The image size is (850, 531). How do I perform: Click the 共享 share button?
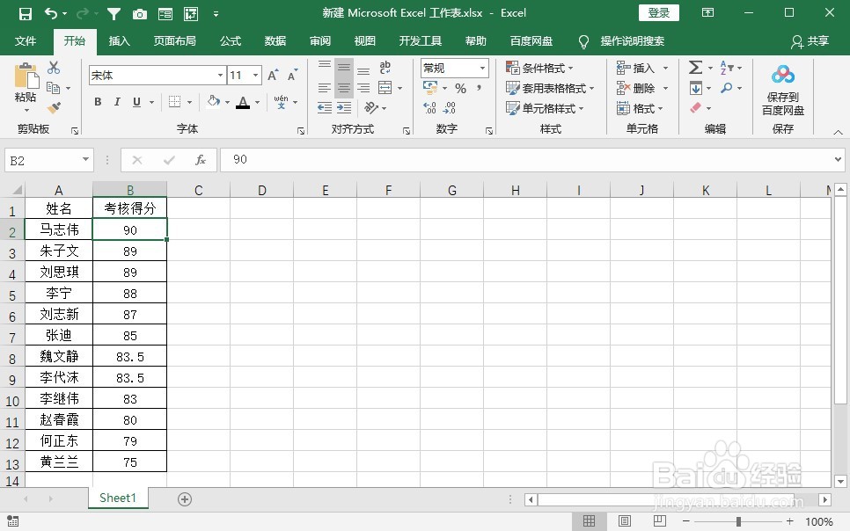pyautogui.click(x=810, y=41)
